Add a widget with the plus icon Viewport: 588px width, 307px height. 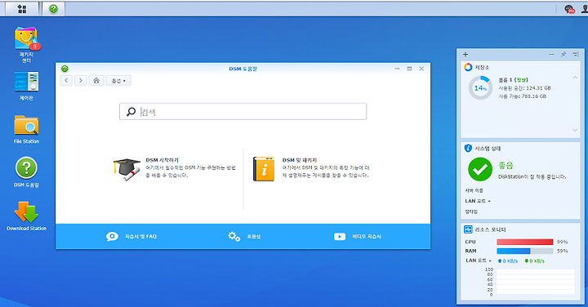(465, 55)
